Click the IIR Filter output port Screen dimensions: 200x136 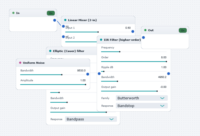click(169, 74)
